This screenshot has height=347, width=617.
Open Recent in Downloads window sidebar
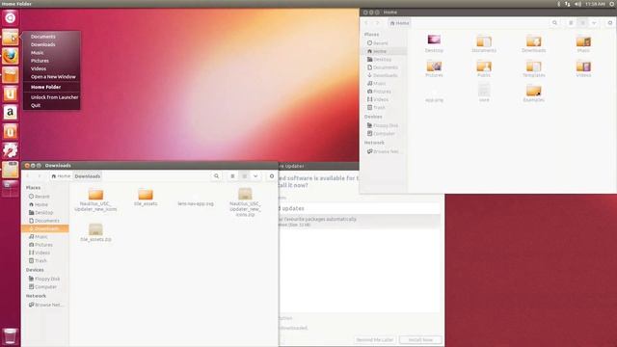[x=40, y=197]
